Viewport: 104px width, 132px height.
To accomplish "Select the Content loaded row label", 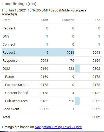I will pos(17,93).
